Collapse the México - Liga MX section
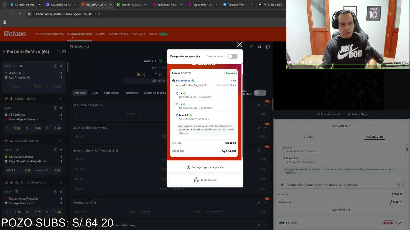 61,99
